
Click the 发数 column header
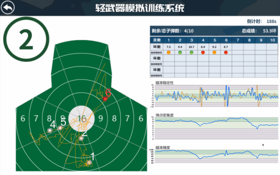click(157, 40)
